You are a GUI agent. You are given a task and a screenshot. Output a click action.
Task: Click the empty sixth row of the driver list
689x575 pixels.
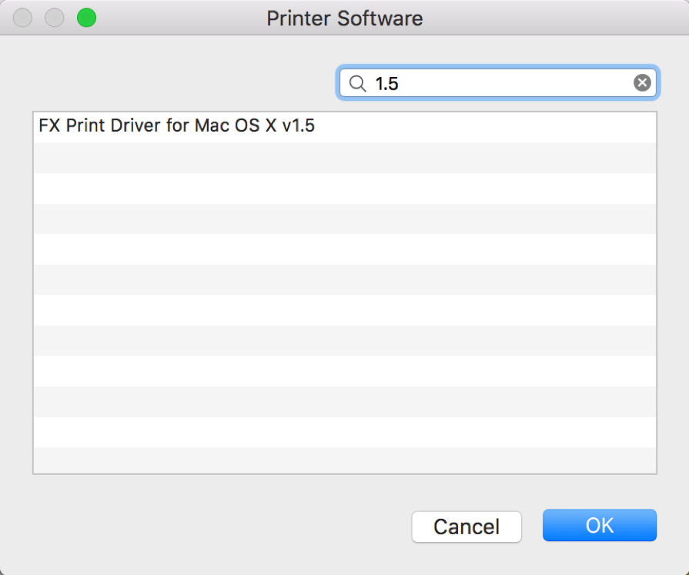tap(344, 279)
